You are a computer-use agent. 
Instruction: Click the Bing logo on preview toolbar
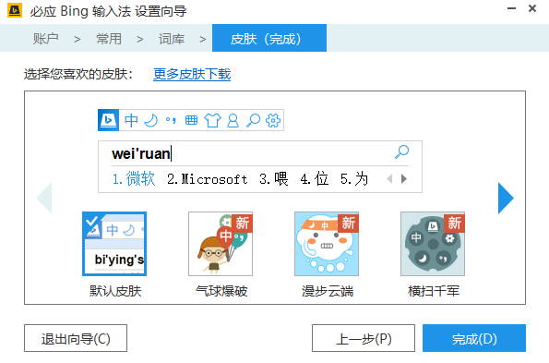coord(108,120)
